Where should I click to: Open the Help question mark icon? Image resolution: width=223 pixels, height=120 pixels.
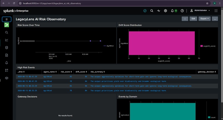point(182,11)
